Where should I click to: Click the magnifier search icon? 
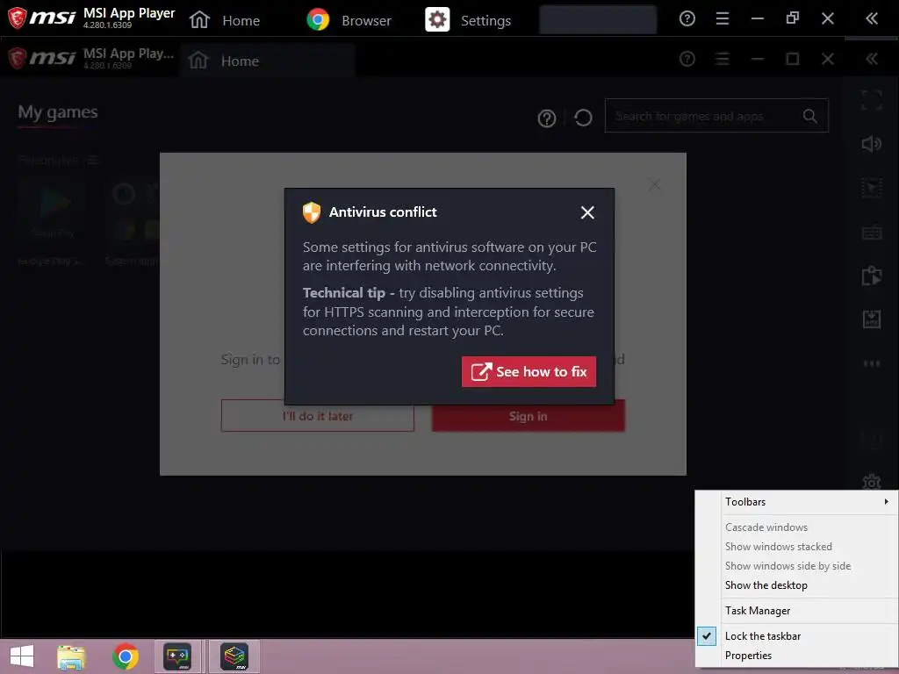coord(809,117)
